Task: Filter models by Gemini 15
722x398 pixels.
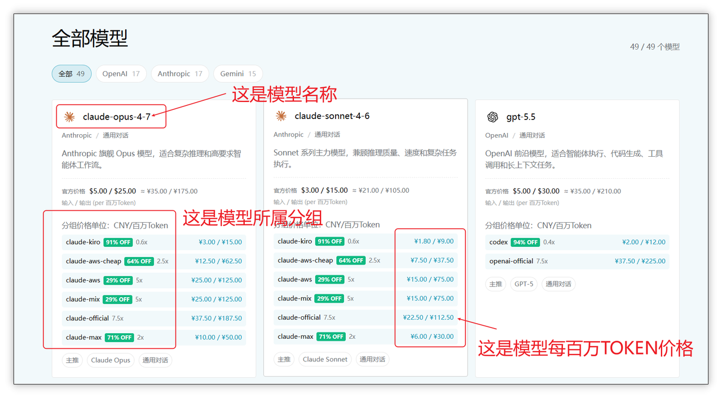Action: pos(238,74)
